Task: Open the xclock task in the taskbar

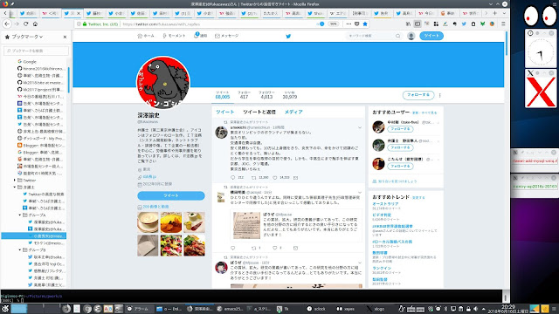Action: [316, 309]
